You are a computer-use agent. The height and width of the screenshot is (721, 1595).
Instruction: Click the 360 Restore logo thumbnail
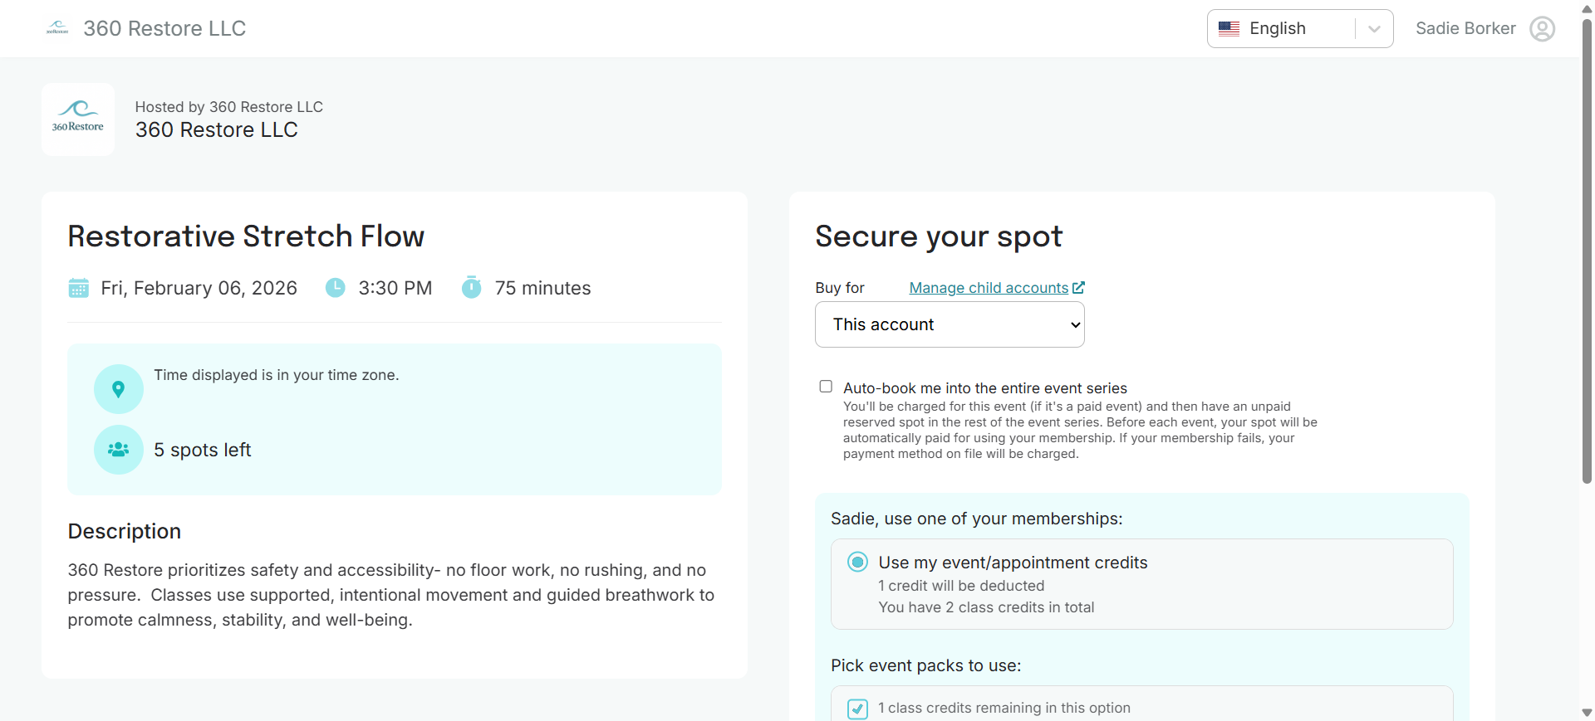[77, 119]
